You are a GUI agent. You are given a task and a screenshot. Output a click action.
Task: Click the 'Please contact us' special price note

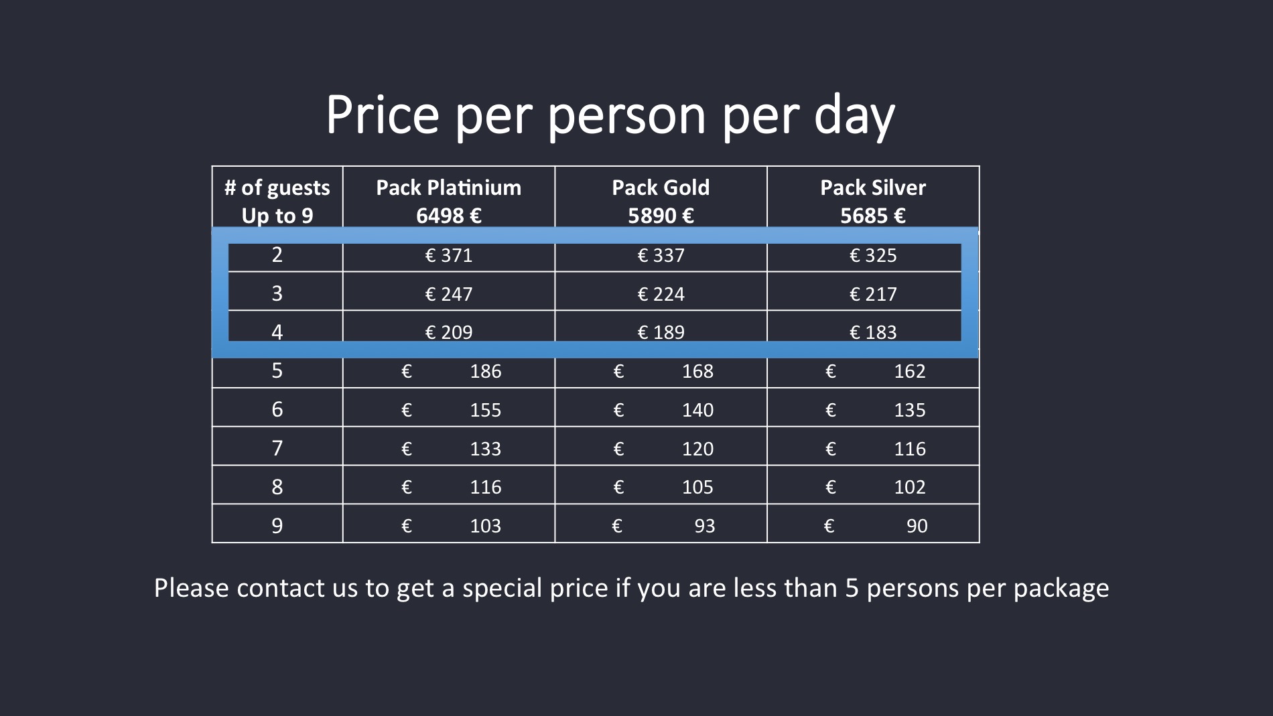[631, 588]
